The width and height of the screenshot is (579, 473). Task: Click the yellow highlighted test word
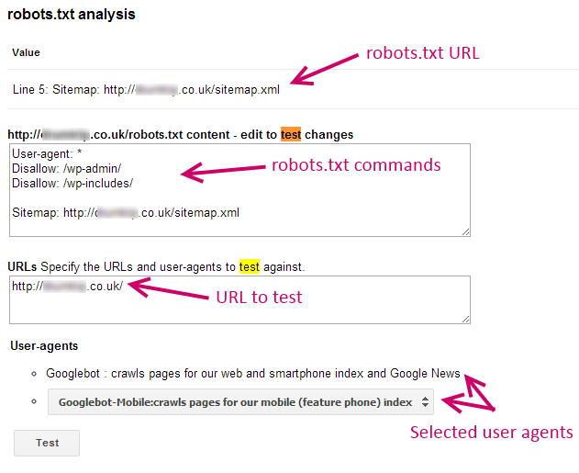(x=250, y=266)
